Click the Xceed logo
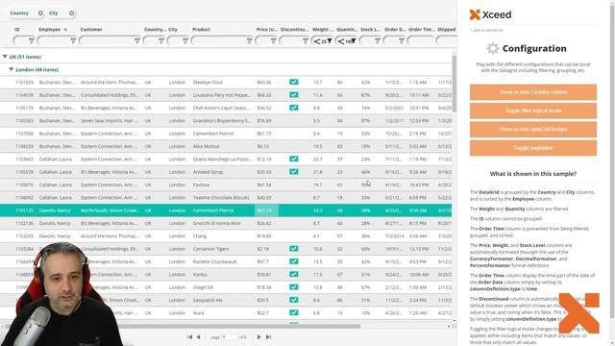Image resolution: width=615 pixels, height=346 pixels. [x=490, y=14]
